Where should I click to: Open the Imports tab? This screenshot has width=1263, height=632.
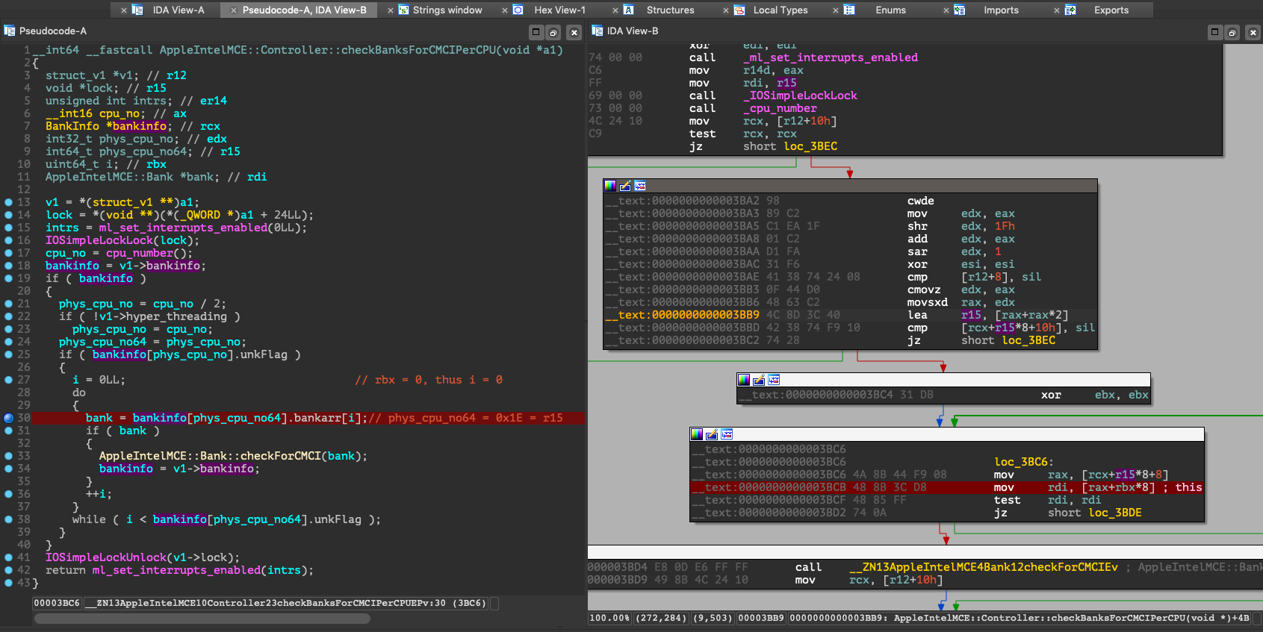click(1001, 10)
